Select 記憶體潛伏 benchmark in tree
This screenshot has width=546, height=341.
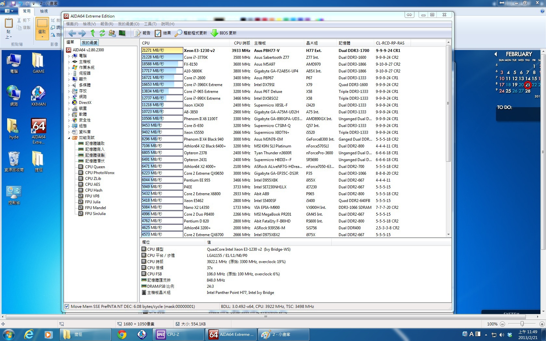coord(95,161)
